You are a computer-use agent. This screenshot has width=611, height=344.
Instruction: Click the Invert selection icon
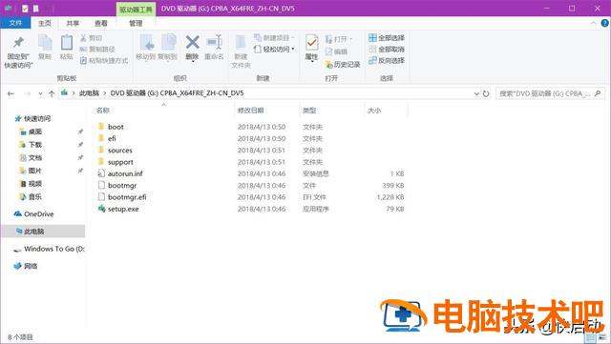point(372,60)
